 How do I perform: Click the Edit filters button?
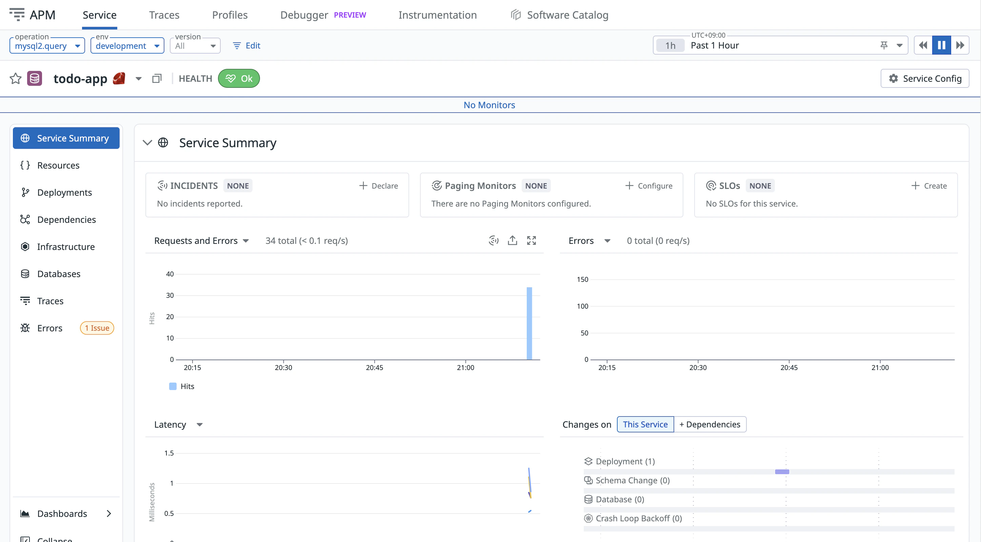(246, 45)
